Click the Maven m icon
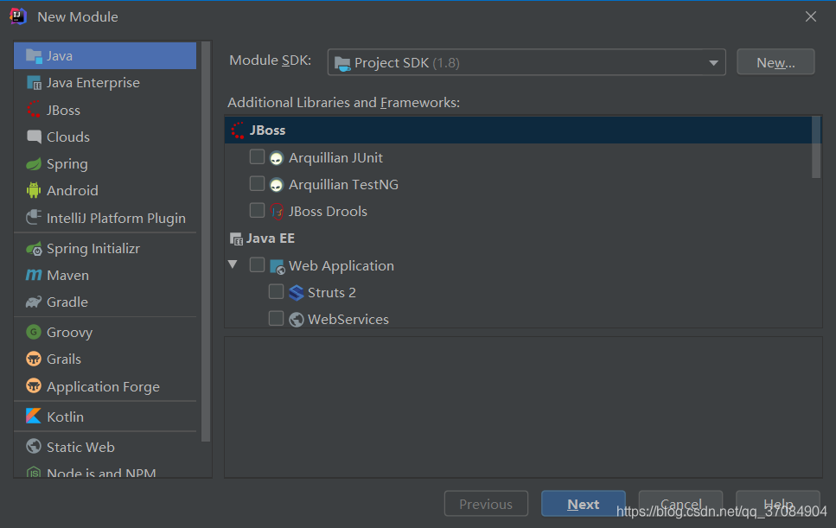Viewport: 836px width, 528px height. tap(34, 275)
